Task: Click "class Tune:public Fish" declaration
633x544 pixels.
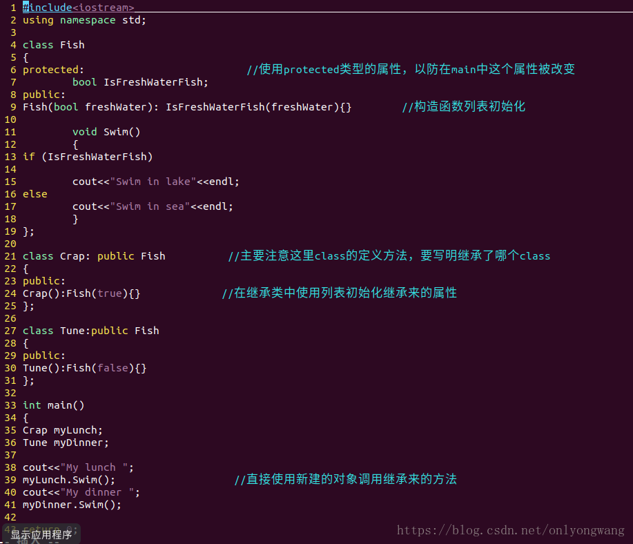Action: (91, 331)
